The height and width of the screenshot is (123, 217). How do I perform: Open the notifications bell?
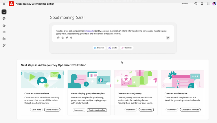point(202,4)
